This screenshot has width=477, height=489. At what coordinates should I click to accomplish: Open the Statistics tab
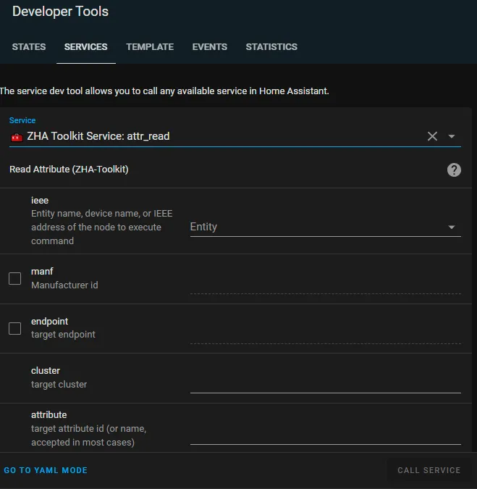[x=271, y=47]
